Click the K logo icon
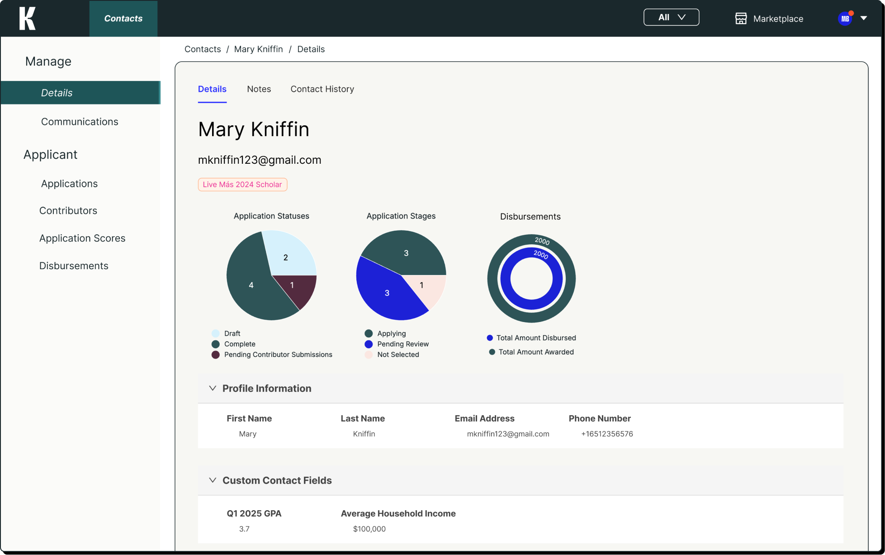 (x=27, y=19)
